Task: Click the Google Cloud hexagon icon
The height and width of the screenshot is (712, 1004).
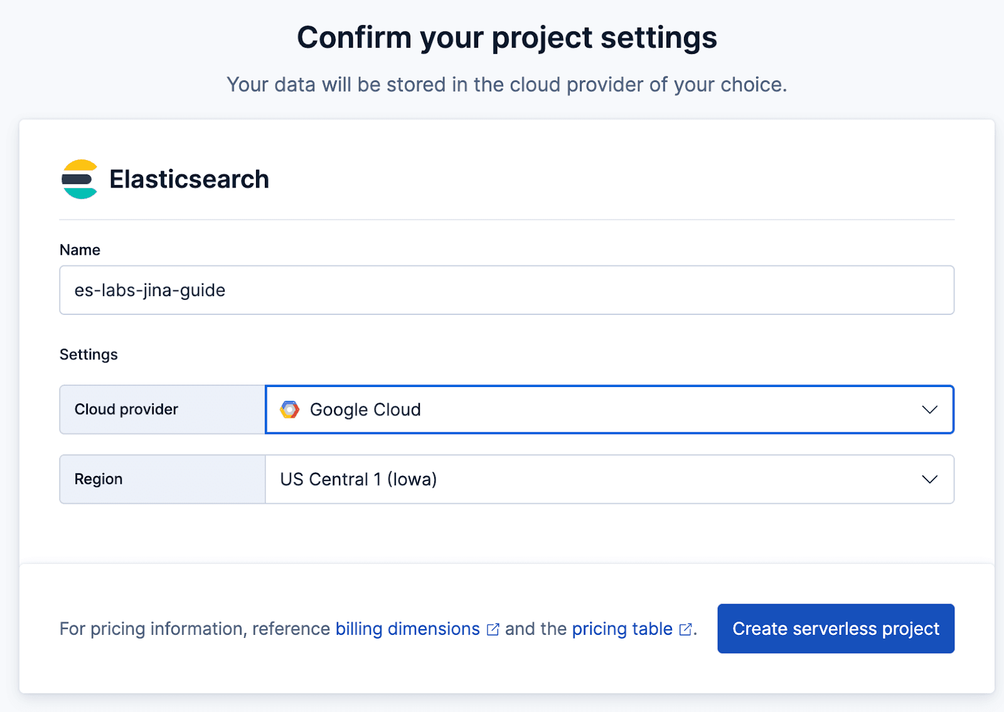Action: 290,410
